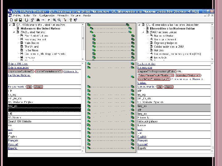Open Help with the question mark icon

[71, 20]
